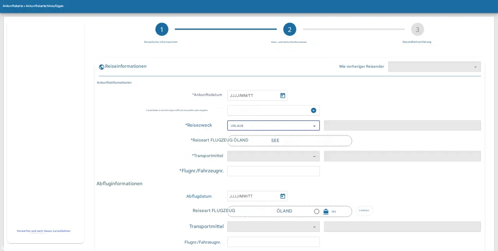Click the round arrow icon in country field
Viewport: 498px width, 251px height.
point(314,111)
